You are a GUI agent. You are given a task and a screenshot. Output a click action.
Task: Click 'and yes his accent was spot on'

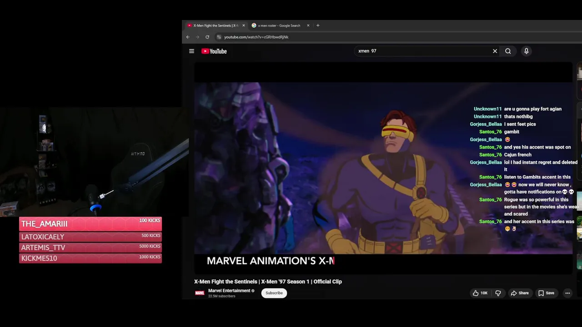(x=537, y=147)
